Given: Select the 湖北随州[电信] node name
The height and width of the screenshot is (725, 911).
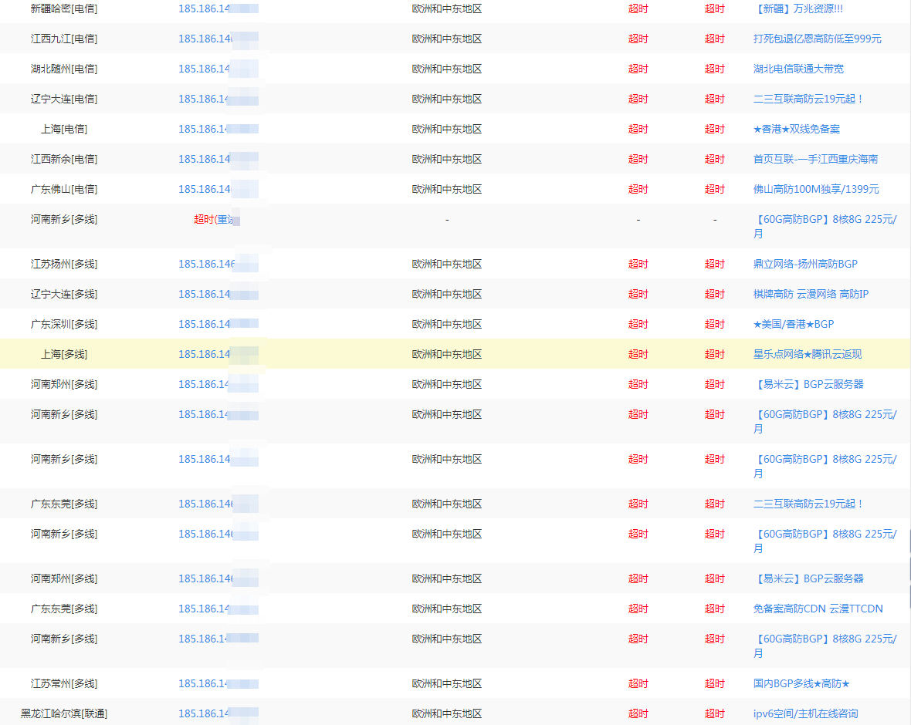Looking at the screenshot, I should point(64,69).
